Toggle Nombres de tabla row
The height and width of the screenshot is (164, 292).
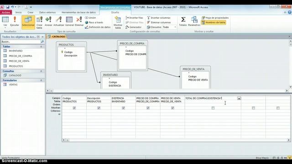pyautogui.click(x=214, y=22)
